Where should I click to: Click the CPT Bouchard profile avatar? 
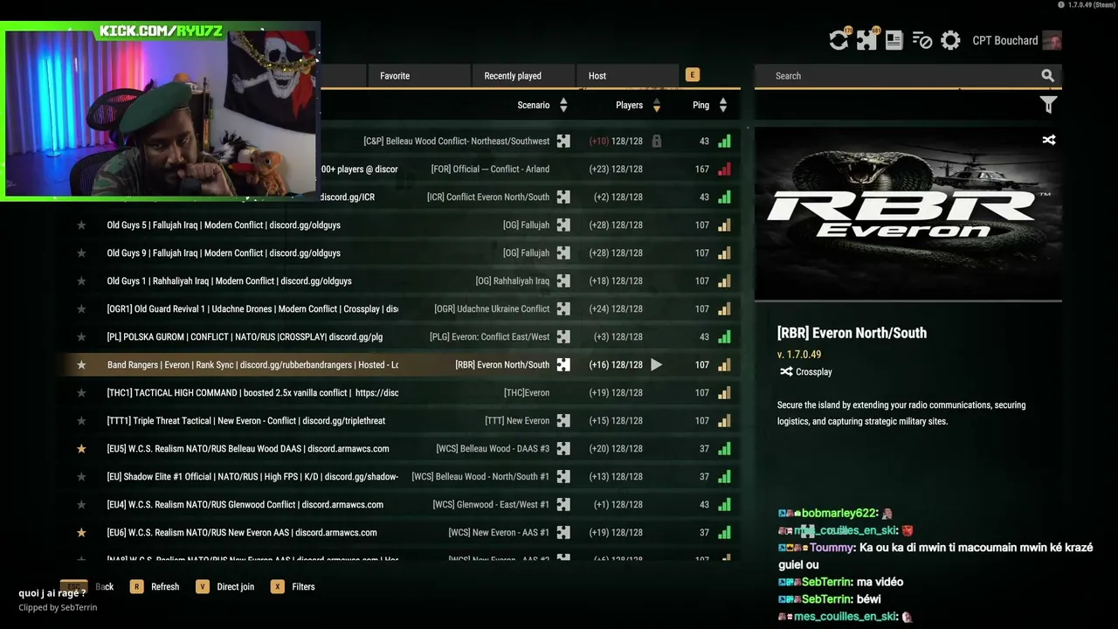pos(1052,40)
